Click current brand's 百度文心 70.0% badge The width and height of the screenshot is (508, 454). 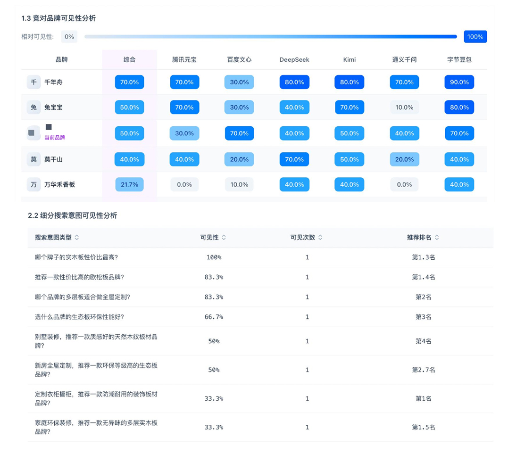point(239,133)
